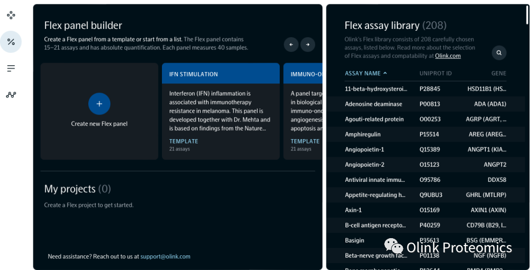Open the IFN Stimulation template card
This screenshot has height=270, width=530.
pyautogui.click(x=221, y=111)
